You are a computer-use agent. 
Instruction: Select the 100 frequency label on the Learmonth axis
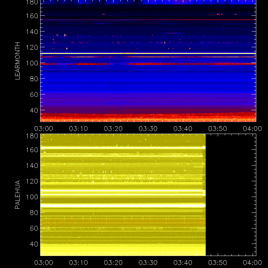click(32, 63)
